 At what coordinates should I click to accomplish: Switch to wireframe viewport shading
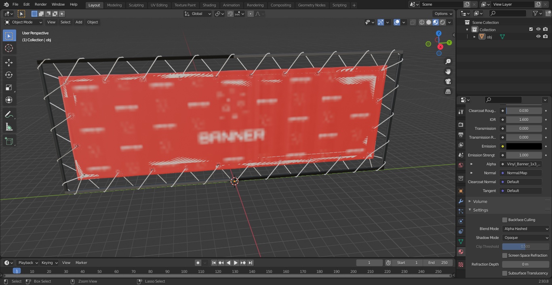click(x=422, y=22)
